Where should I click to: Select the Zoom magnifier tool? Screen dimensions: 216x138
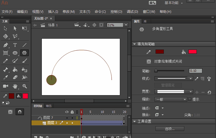click(x=25, y=86)
